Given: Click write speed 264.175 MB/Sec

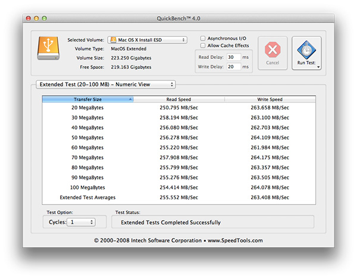Looking at the screenshot, I should [x=270, y=158].
